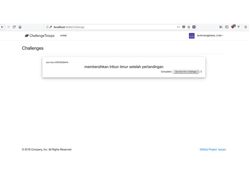Screen dimensions: 249x177
Task: Open the Firefox hamburger menu
Action: pyautogui.click(x=246, y=27)
